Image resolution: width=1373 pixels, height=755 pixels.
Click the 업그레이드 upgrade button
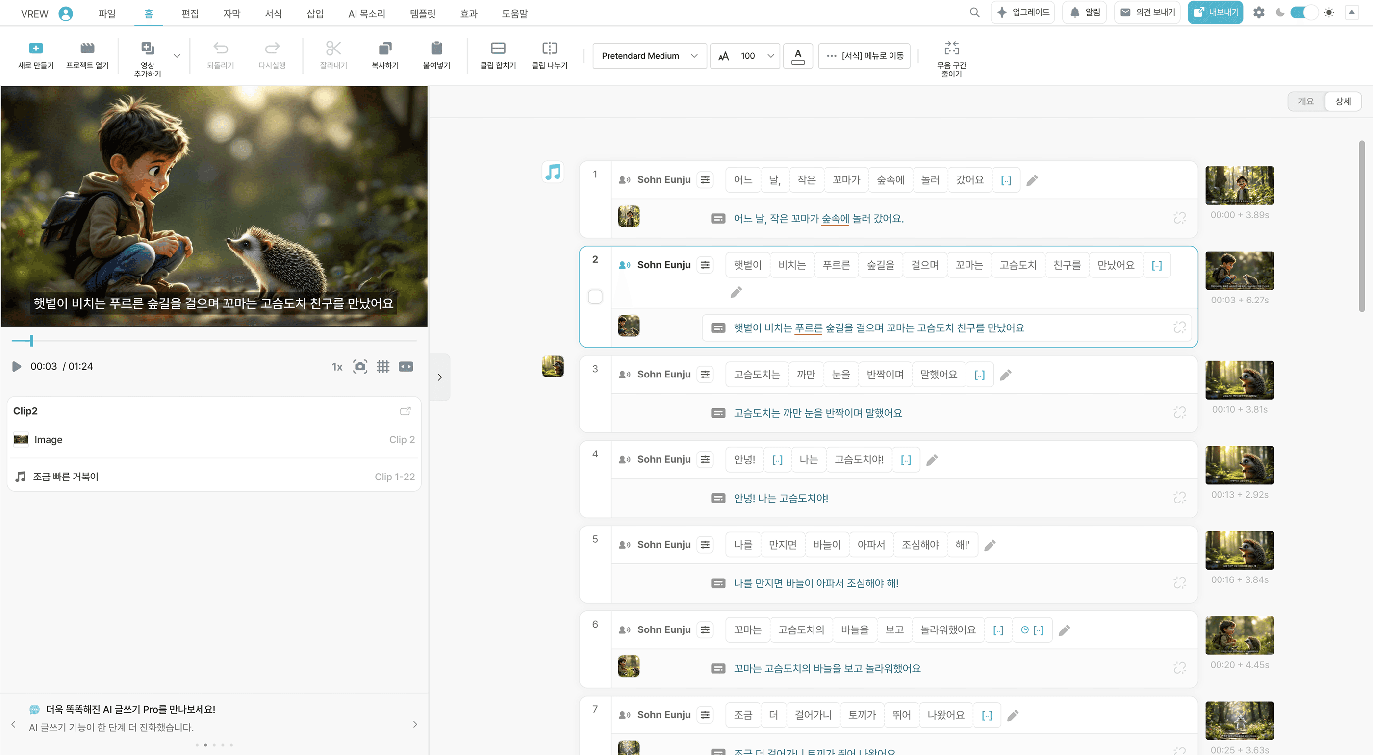pyautogui.click(x=1022, y=12)
